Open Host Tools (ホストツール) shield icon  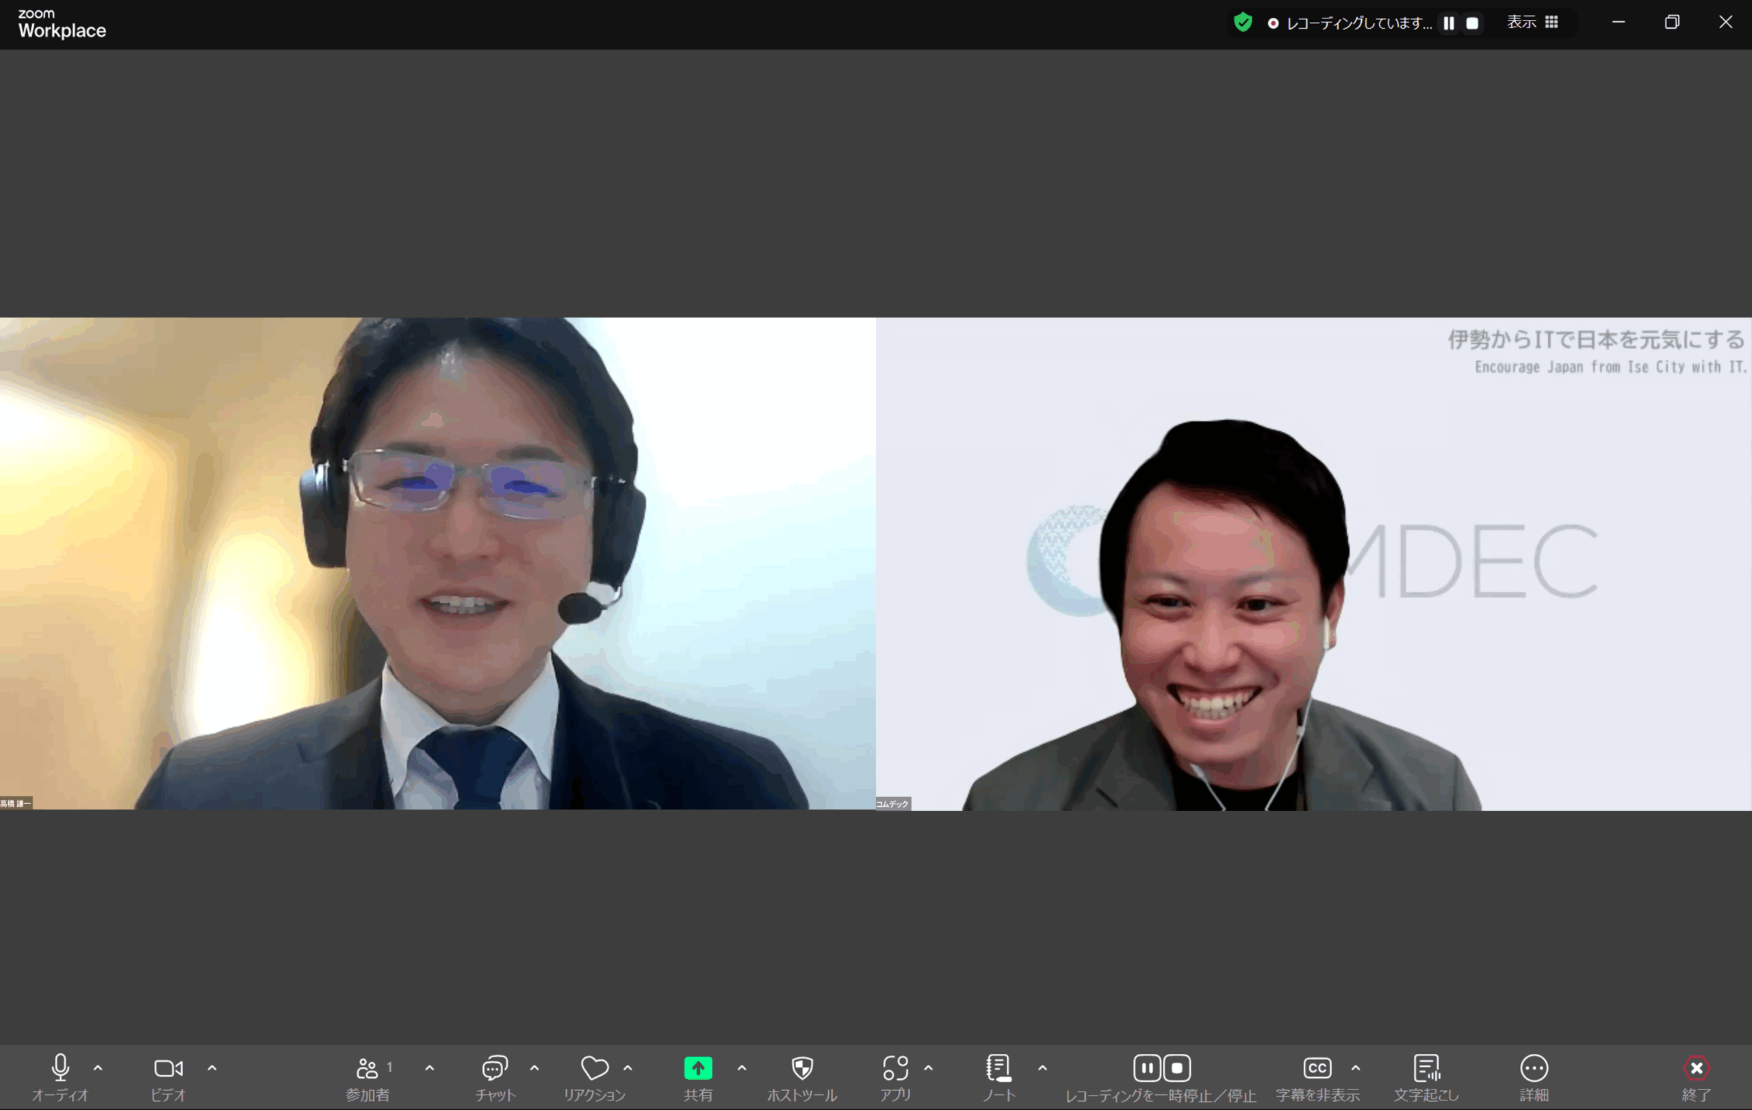(802, 1068)
